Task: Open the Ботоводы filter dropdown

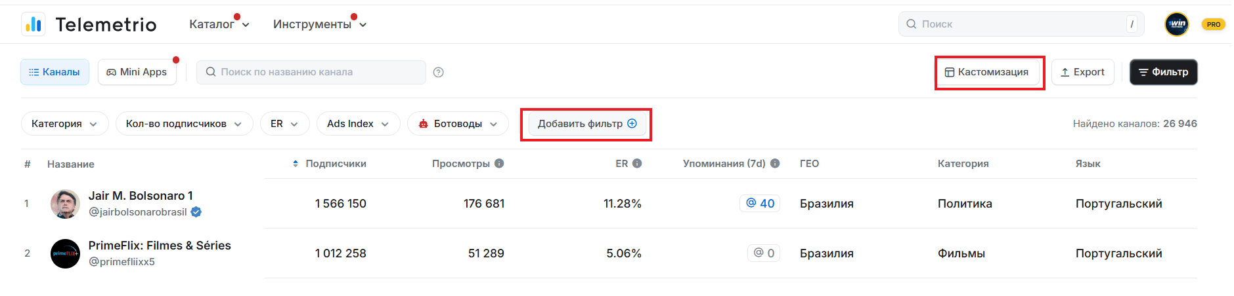Action: pyautogui.click(x=458, y=124)
